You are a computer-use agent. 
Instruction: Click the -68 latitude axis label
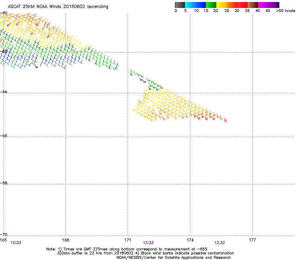(4, 183)
